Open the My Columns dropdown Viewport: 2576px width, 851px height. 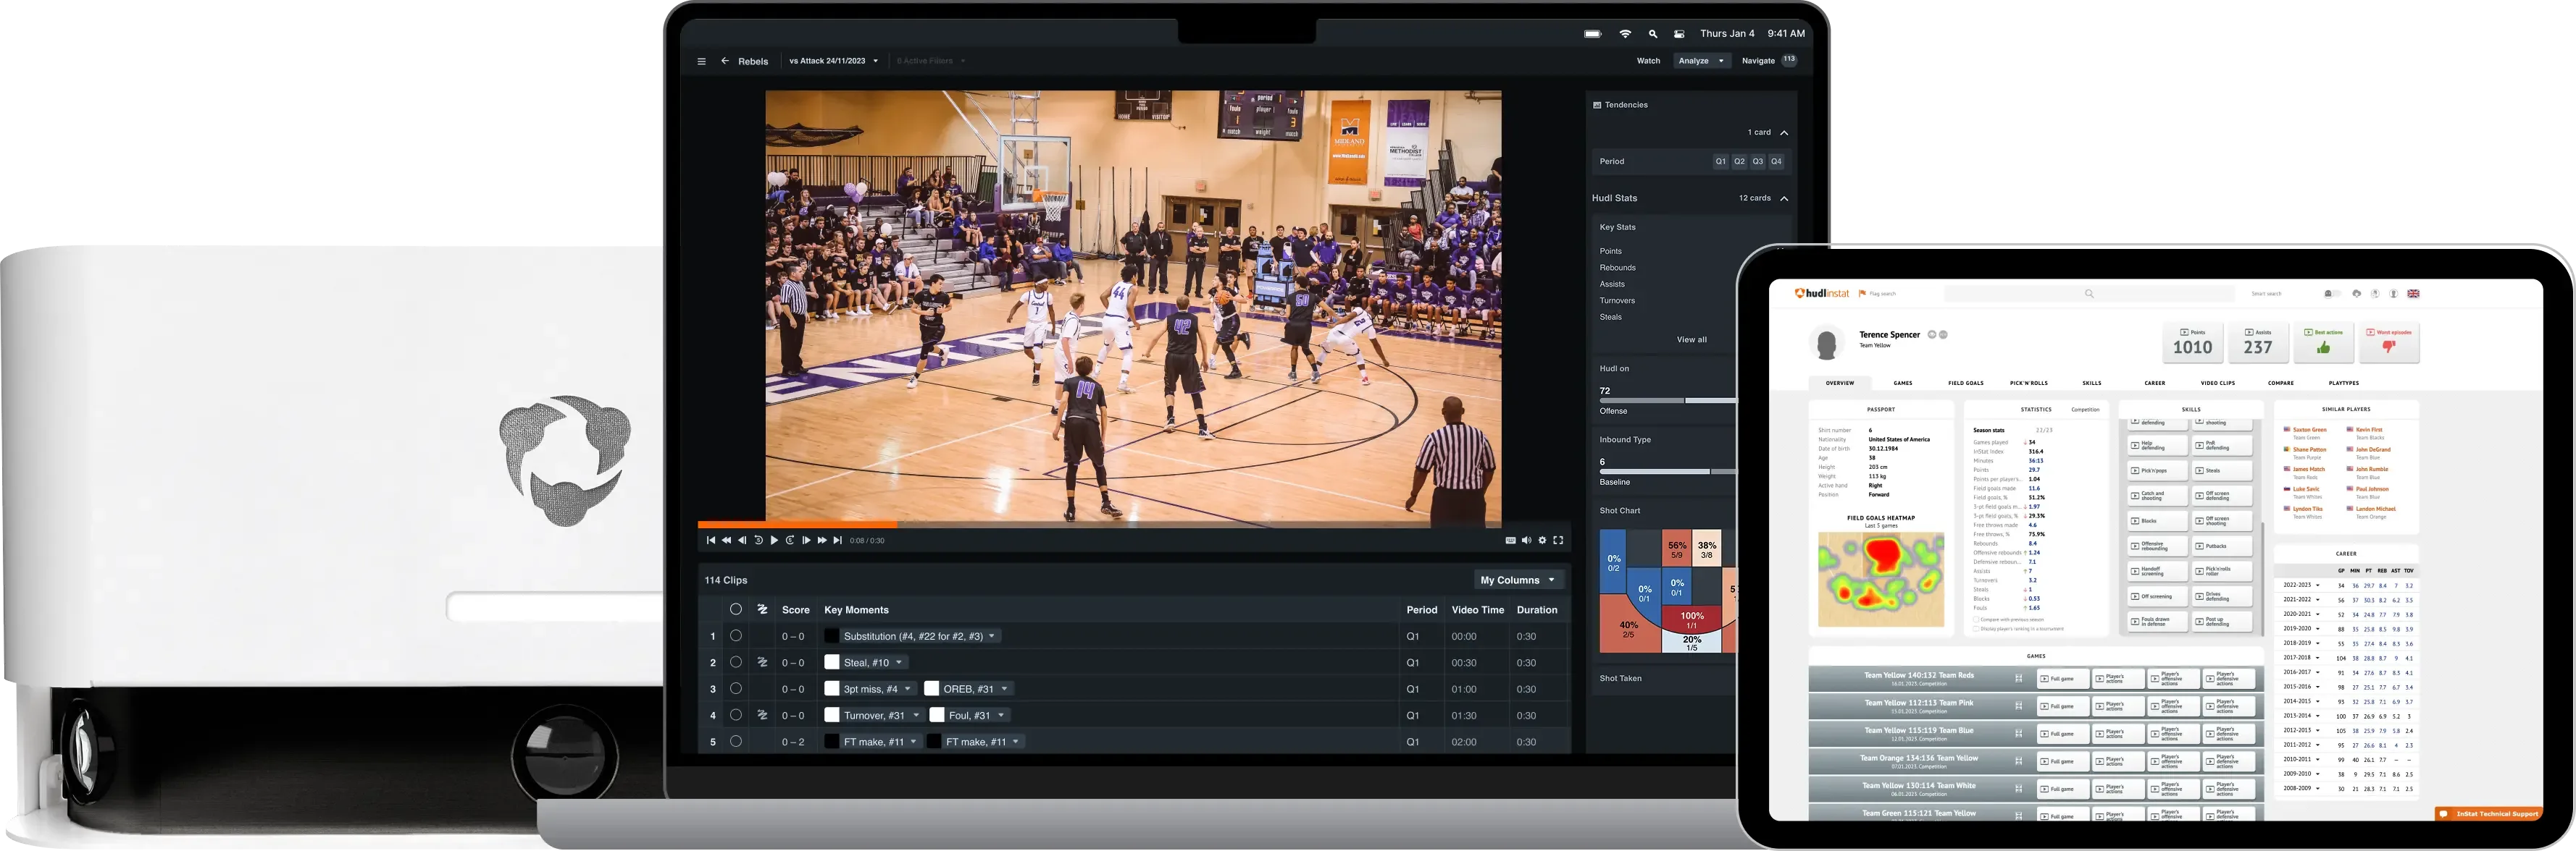(1516, 580)
